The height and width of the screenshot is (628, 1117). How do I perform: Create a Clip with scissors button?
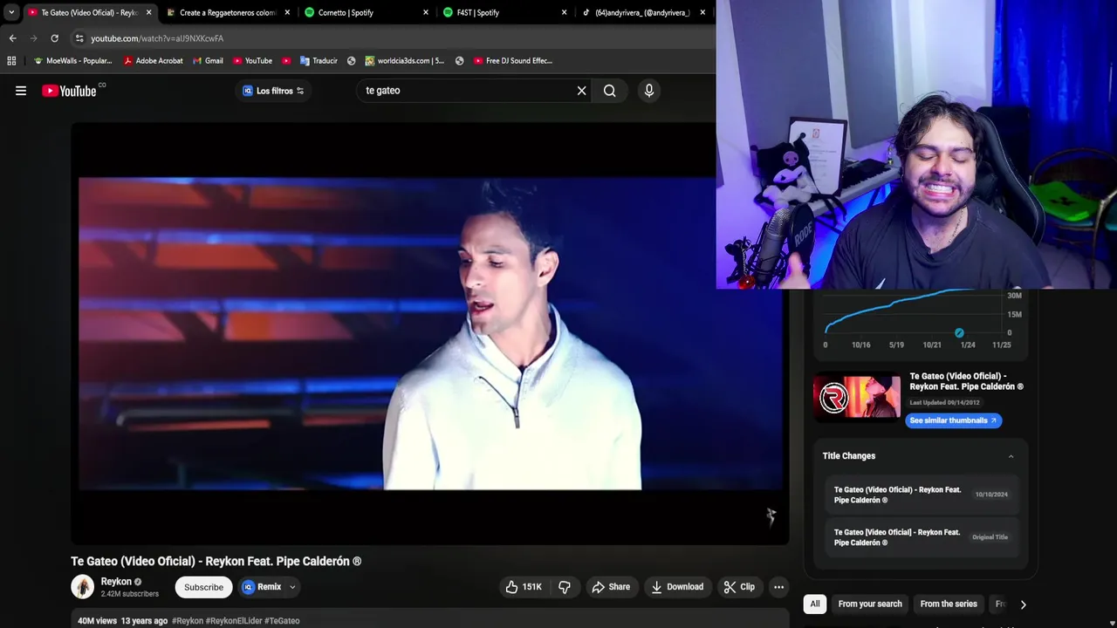pos(739,587)
